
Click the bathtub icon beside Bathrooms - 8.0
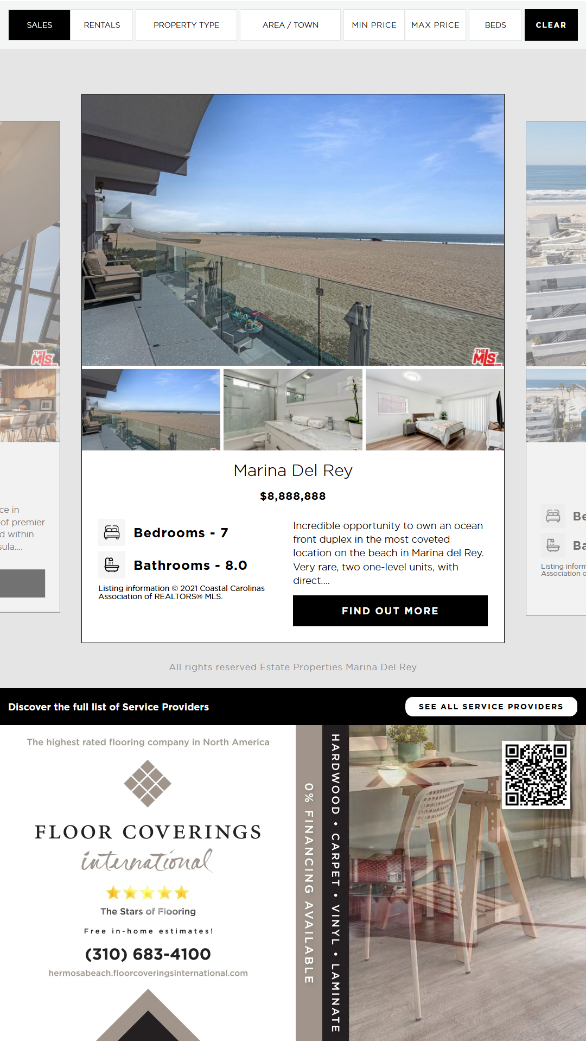[x=112, y=565]
